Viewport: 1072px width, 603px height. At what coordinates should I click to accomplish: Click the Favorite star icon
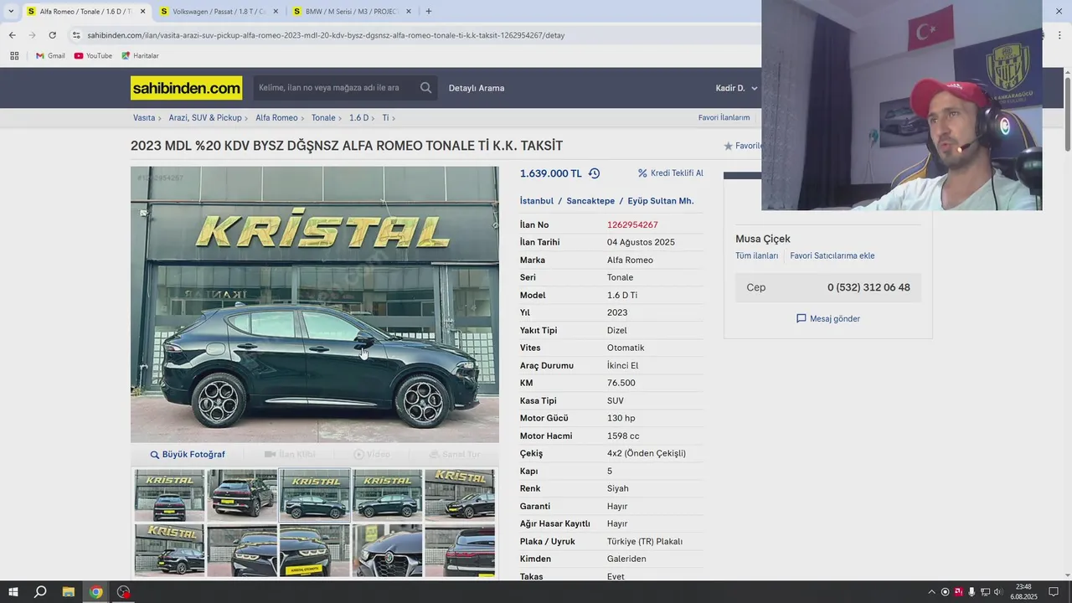[x=728, y=146]
